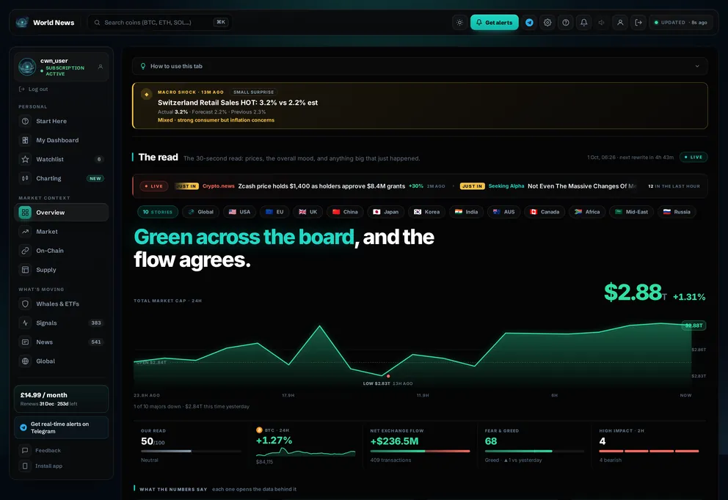Click the Whales & ETFs shield icon

tap(25, 304)
